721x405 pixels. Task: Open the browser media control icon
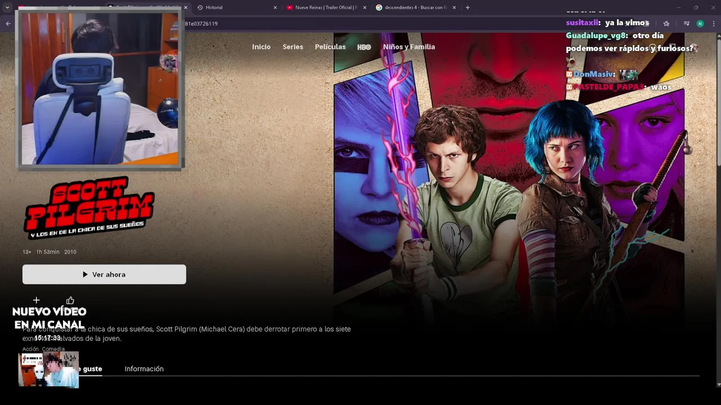pos(686,24)
